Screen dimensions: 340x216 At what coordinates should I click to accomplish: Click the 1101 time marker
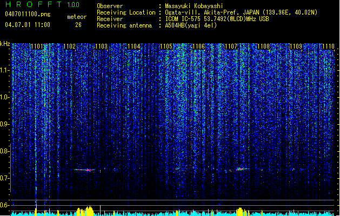click(x=37, y=46)
